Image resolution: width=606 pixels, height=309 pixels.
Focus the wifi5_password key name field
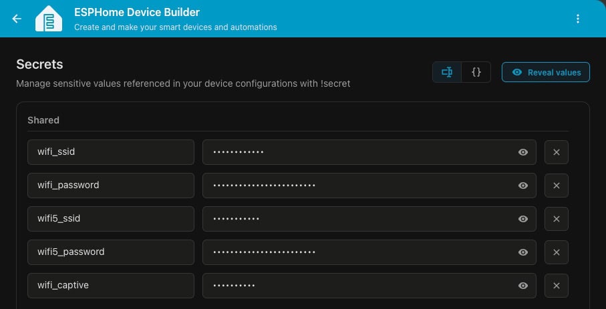click(x=111, y=252)
